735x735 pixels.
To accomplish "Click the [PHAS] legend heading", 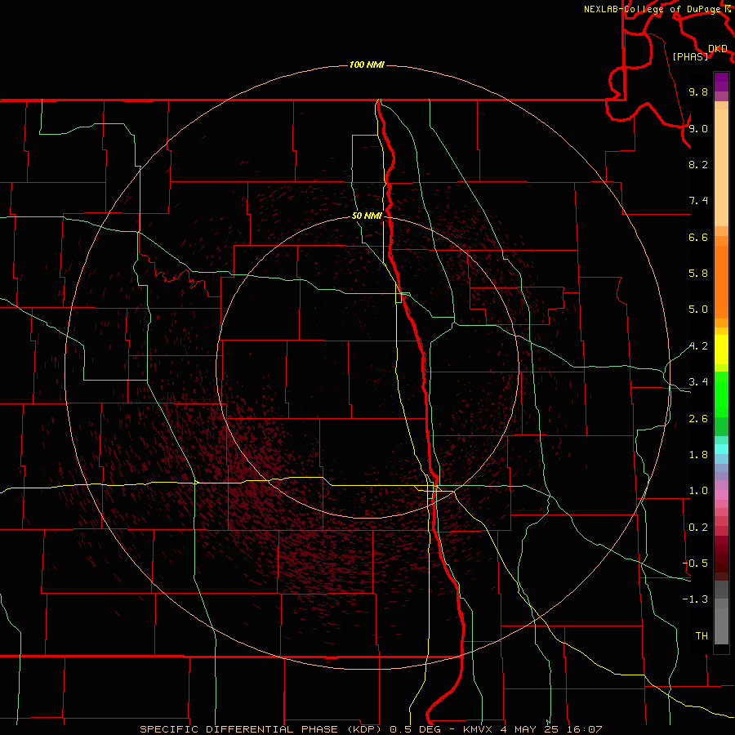I will click(x=690, y=56).
